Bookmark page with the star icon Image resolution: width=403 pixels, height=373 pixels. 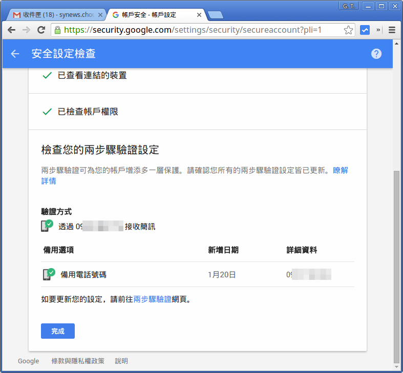tap(348, 30)
